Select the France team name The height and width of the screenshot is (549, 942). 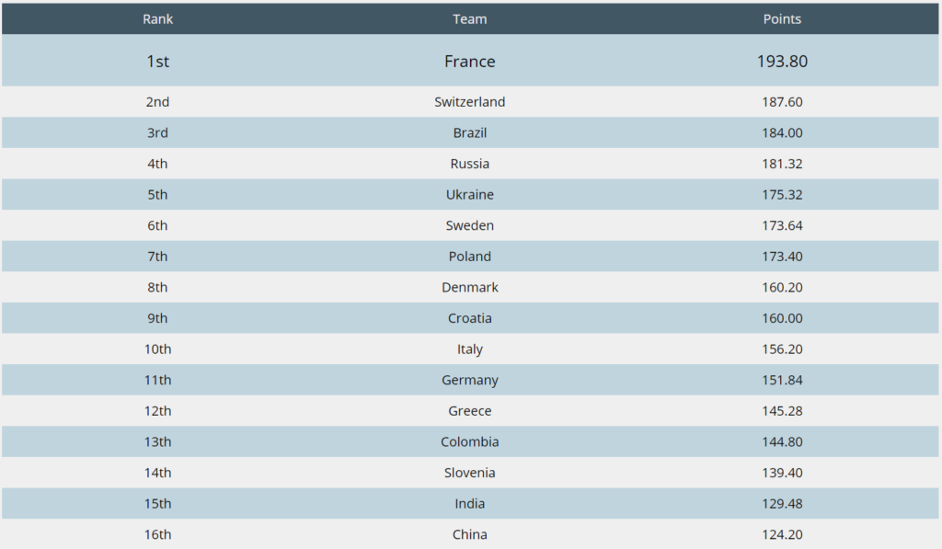[x=470, y=62]
